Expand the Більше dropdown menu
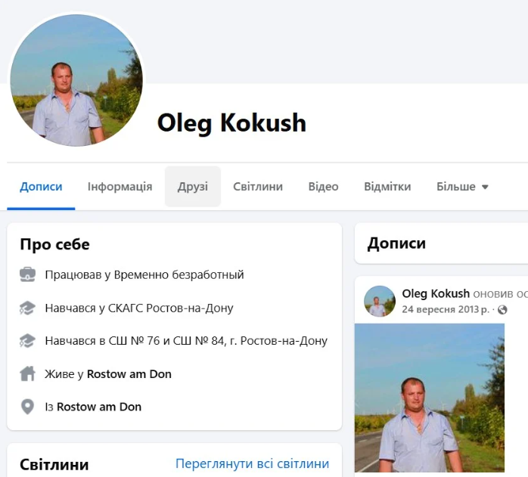The image size is (528, 477). tap(462, 187)
